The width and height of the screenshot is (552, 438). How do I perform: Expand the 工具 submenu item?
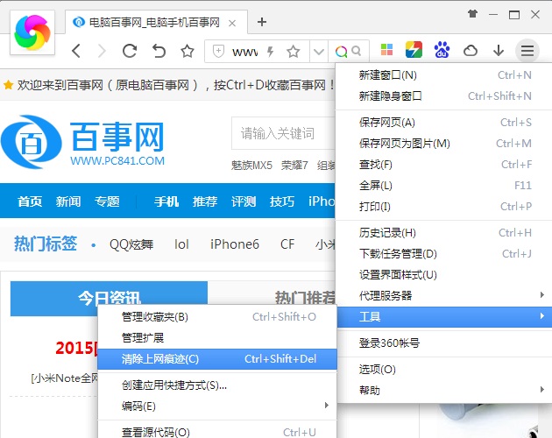coord(444,317)
